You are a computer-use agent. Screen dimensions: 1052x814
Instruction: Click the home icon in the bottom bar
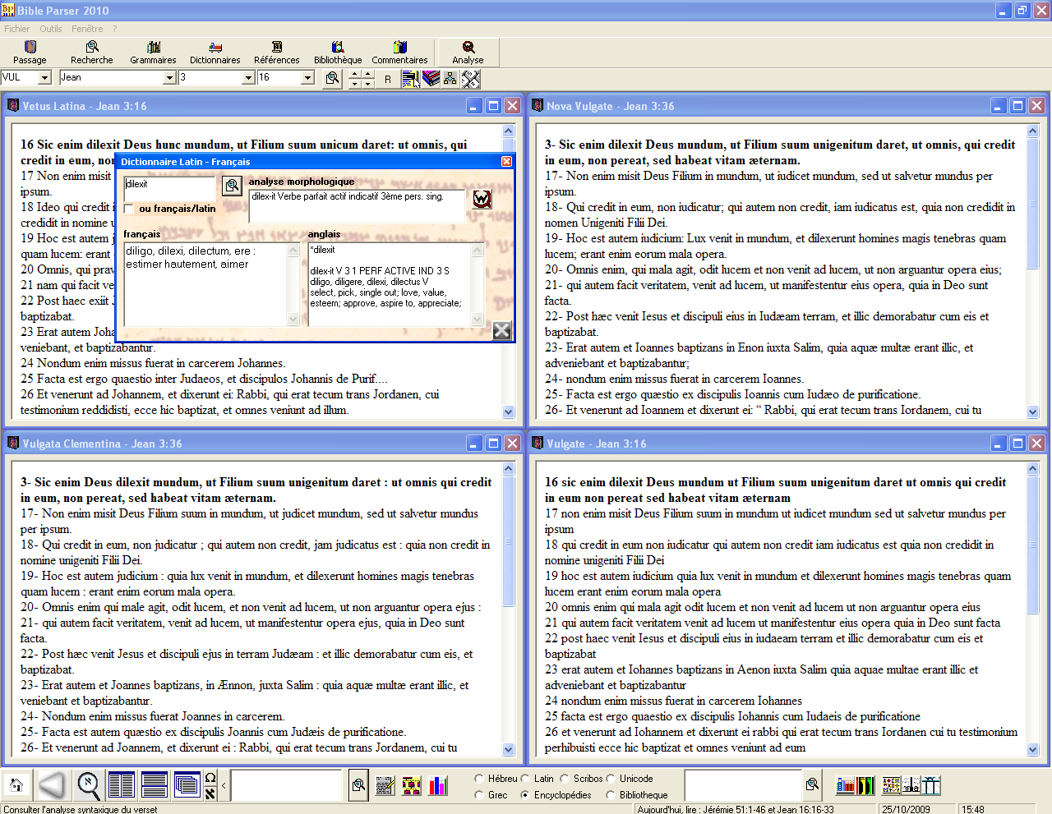pos(16,785)
